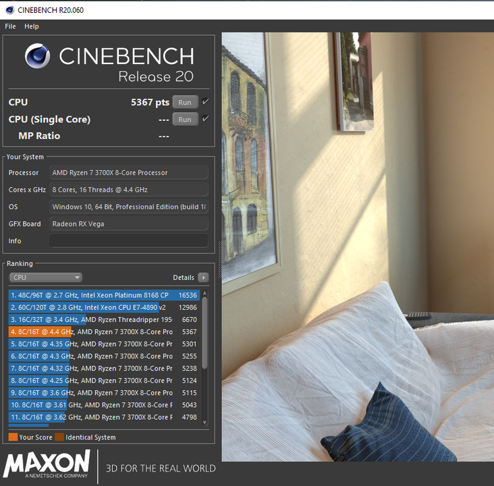Click the rendered room preview image
494x486 pixels.
[x=358, y=247]
